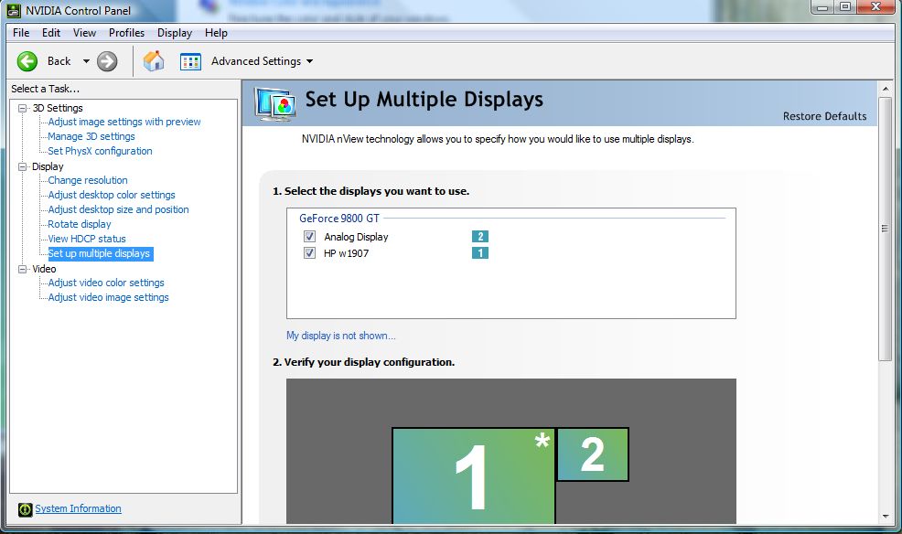The image size is (902, 534).
Task: Open the Advanced Settings dropdown
Action: [309, 61]
